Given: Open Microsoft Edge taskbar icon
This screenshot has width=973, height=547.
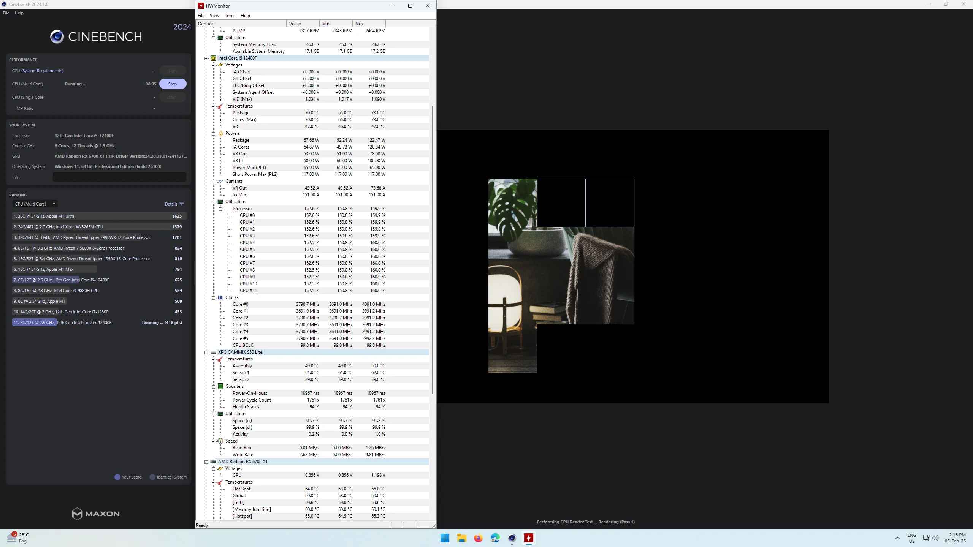Looking at the screenshot, I should coord(495,538).
